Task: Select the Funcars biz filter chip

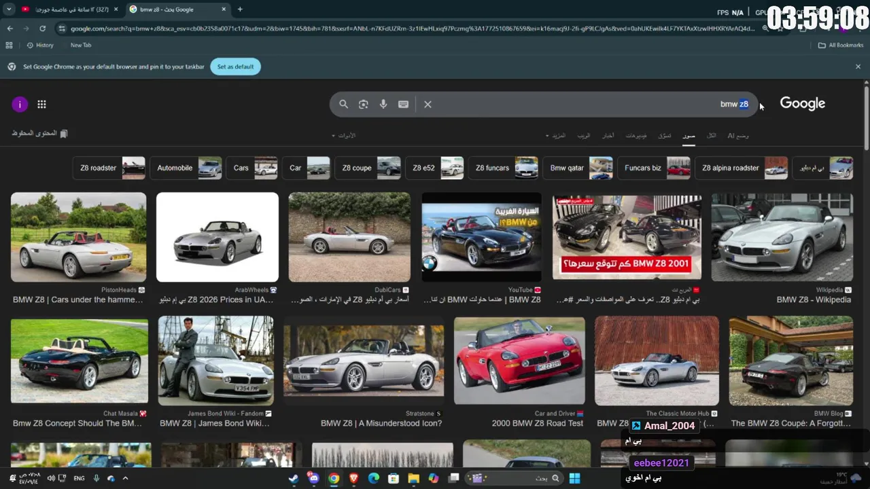Action: click(654, 168)
